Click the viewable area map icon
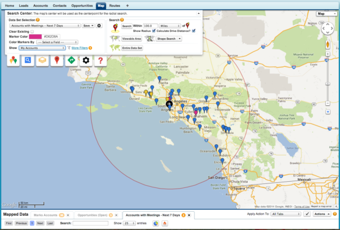Image resolution: width=340 pixels, height=230 pixels. [115, 39]
